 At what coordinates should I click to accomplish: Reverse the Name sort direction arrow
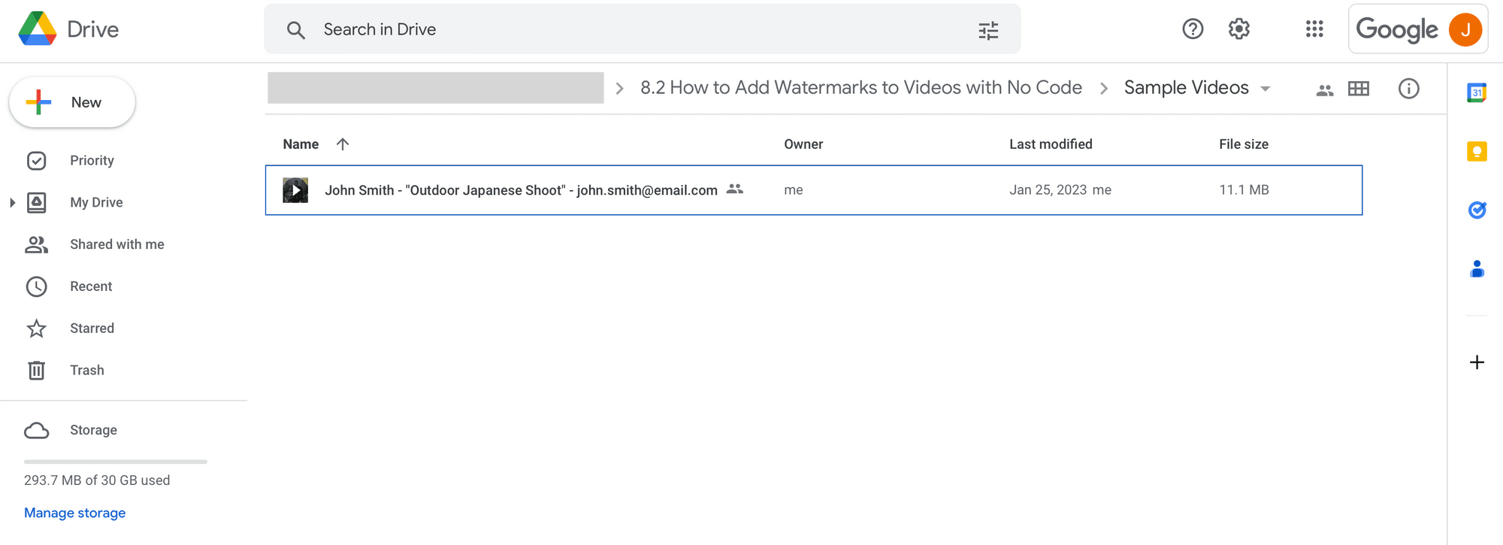point(343,144)
